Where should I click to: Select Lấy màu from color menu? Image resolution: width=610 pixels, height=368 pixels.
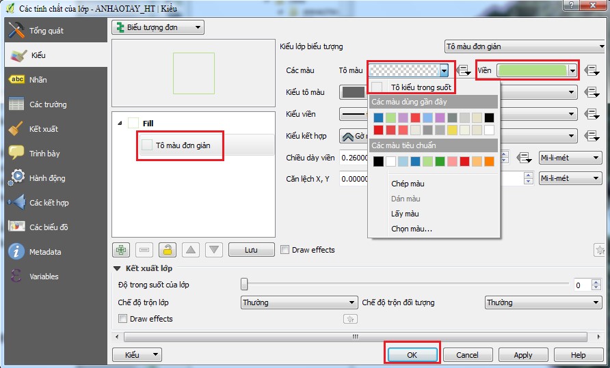405,214
